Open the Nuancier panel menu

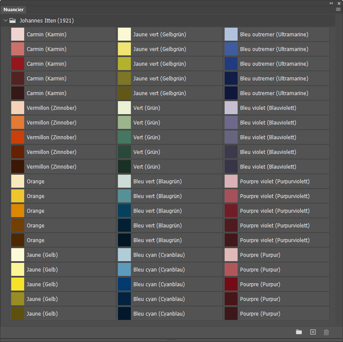coord(338,9)
